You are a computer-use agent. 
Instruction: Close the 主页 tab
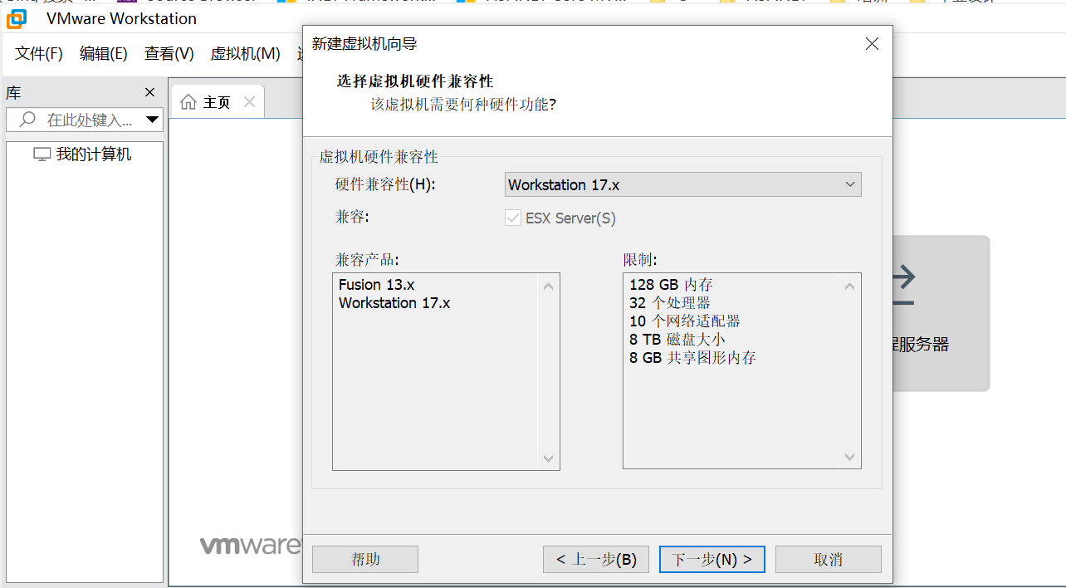click(x=249, y=101)
